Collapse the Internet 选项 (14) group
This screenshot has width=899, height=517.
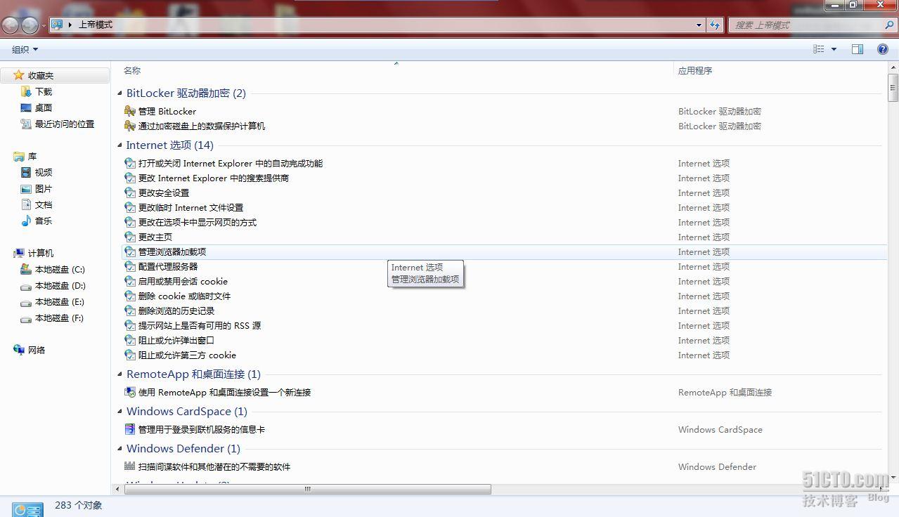click(119, 145)
